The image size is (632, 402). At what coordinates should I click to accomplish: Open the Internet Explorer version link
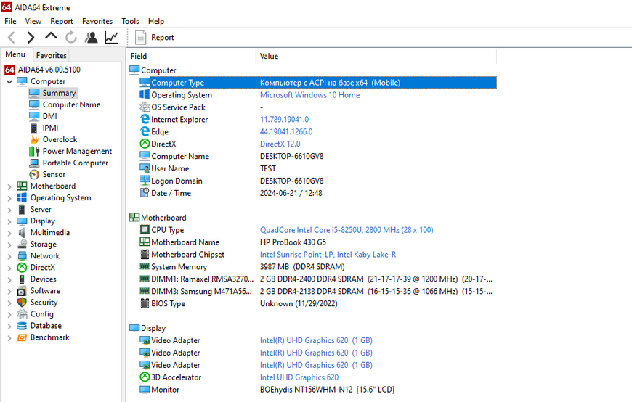pyautogui.click(x=284, y=120)
